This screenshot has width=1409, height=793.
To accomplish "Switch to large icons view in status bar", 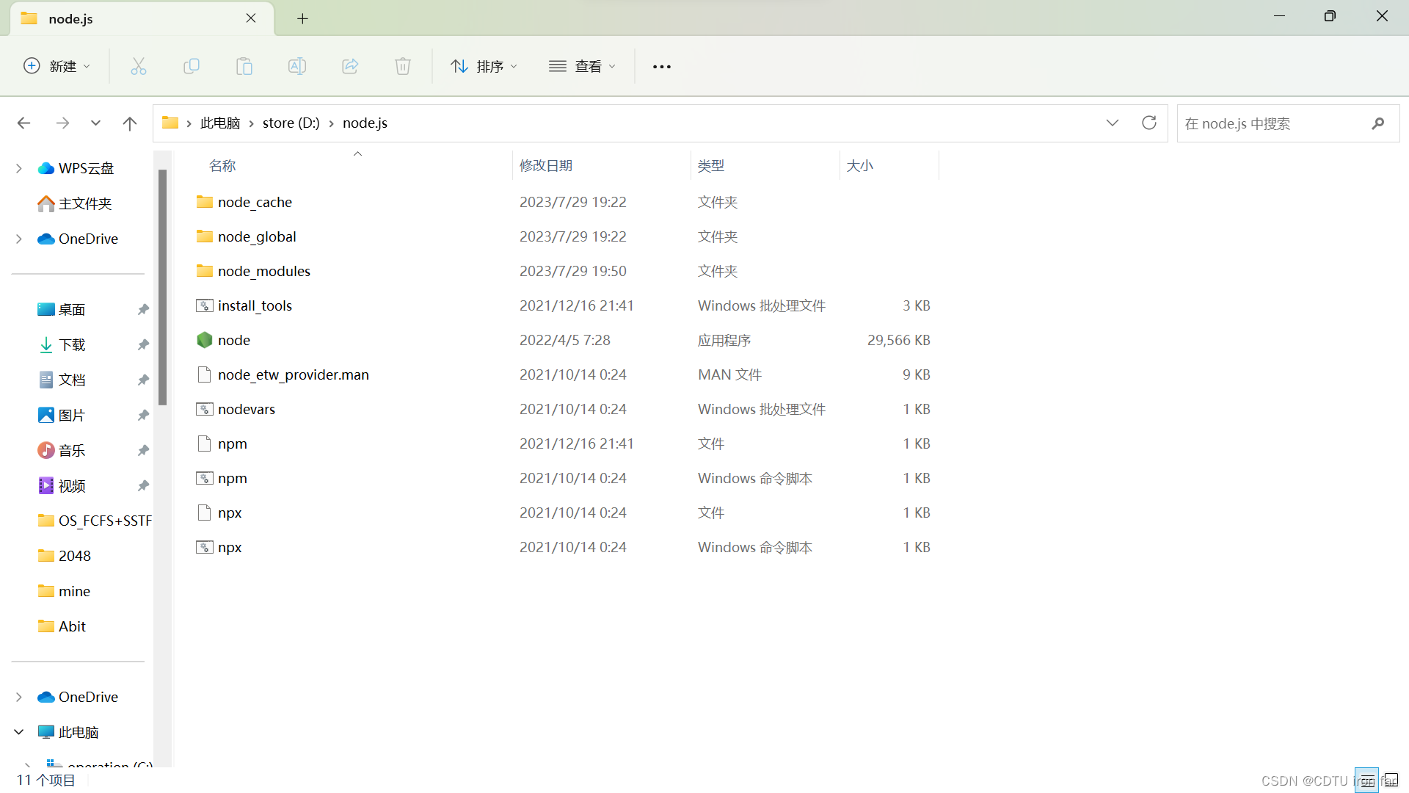I will point(1391,780).
